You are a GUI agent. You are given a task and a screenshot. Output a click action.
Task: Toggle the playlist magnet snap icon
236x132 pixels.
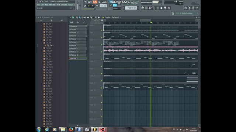tap(73, 18)
